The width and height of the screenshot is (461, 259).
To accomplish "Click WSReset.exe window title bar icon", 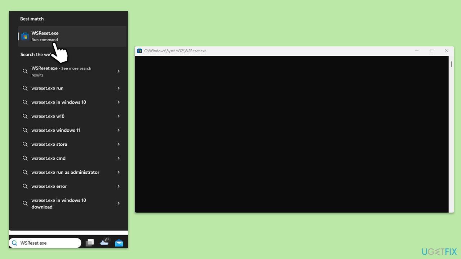I will tap(140, 51).
